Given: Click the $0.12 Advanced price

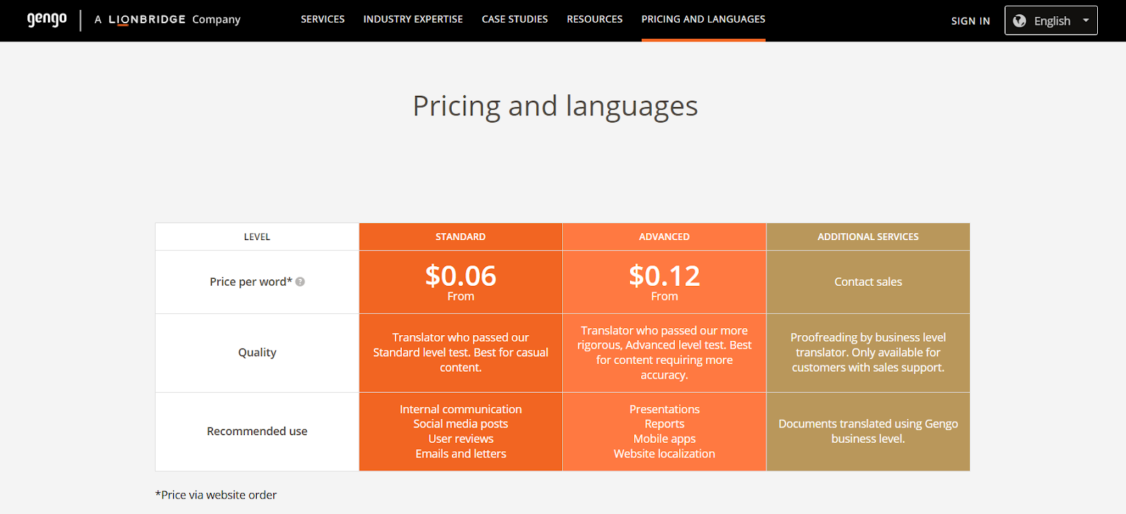Looking at the screenshot, I should pyautogui.click(x=664, y=275).
